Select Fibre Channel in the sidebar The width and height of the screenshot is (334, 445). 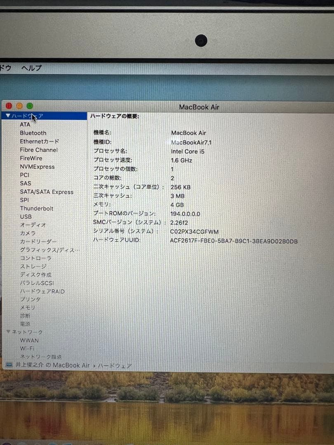coord(39,150)
